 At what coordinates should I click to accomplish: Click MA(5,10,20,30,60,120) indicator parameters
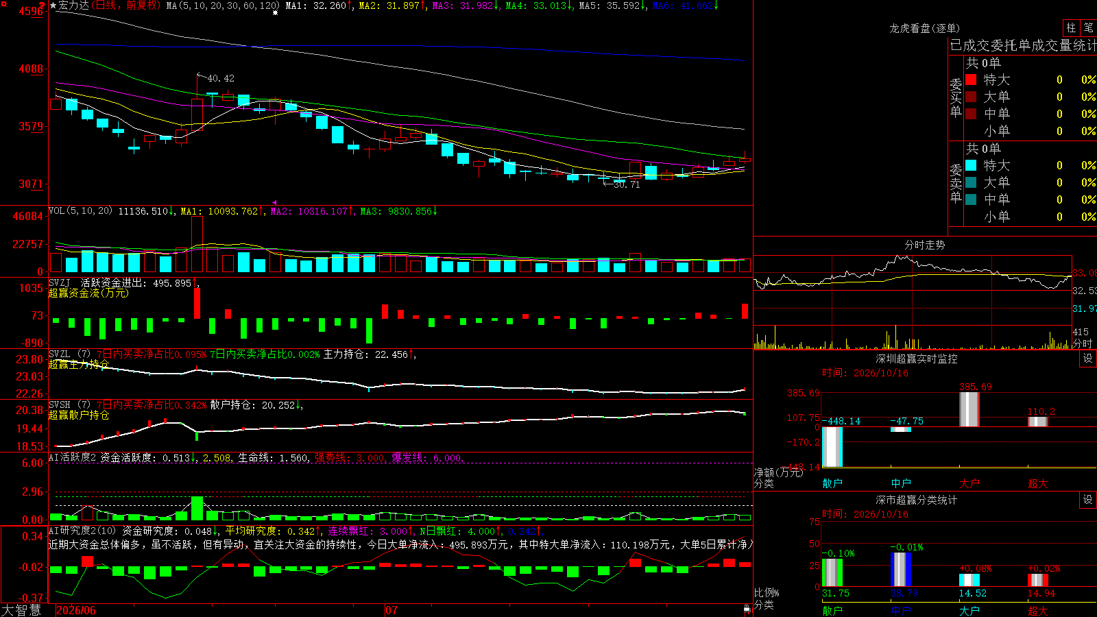(x=223, y=5)
